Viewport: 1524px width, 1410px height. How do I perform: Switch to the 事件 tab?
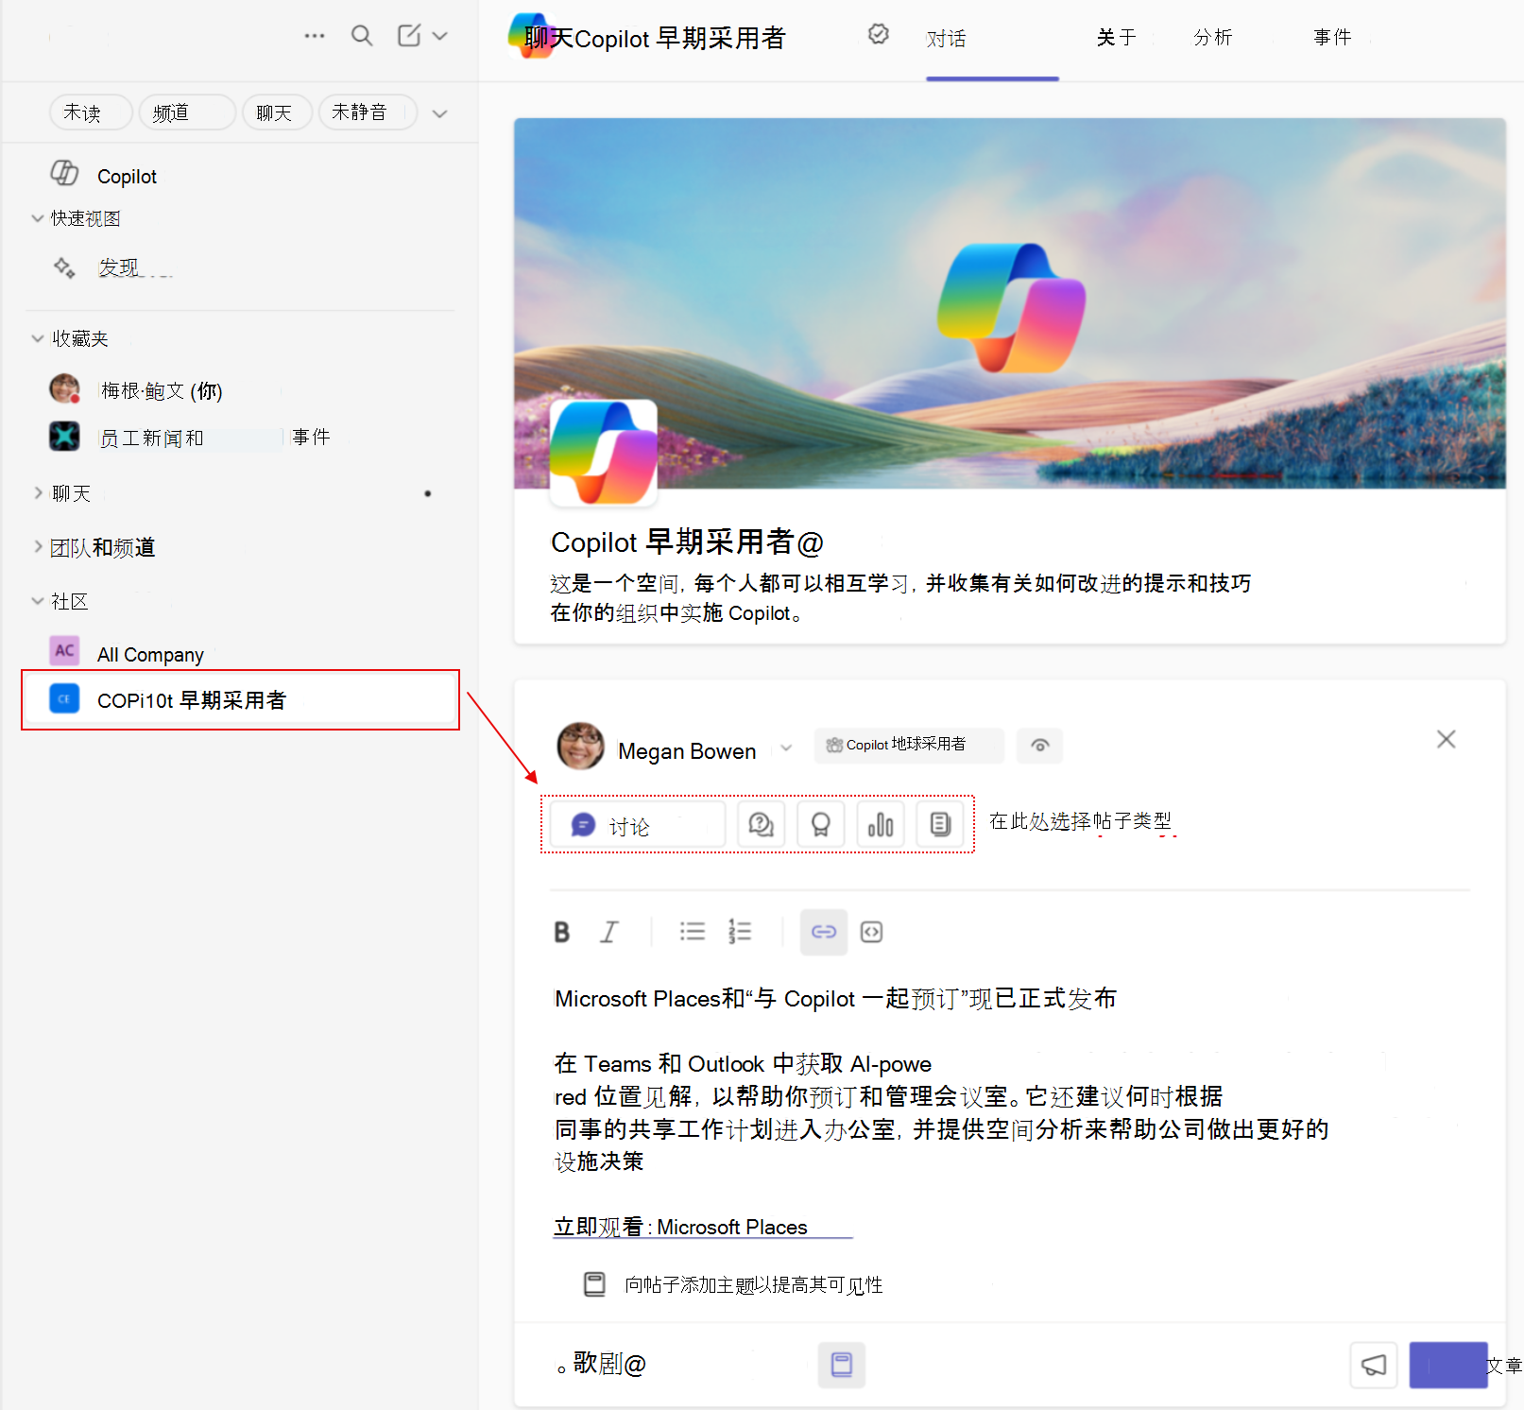pos(1332,37)
